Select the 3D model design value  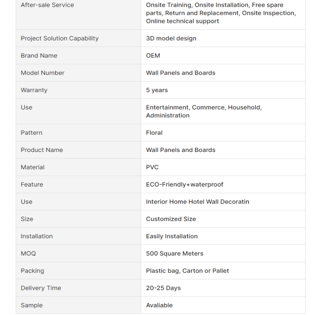(171, 38)
